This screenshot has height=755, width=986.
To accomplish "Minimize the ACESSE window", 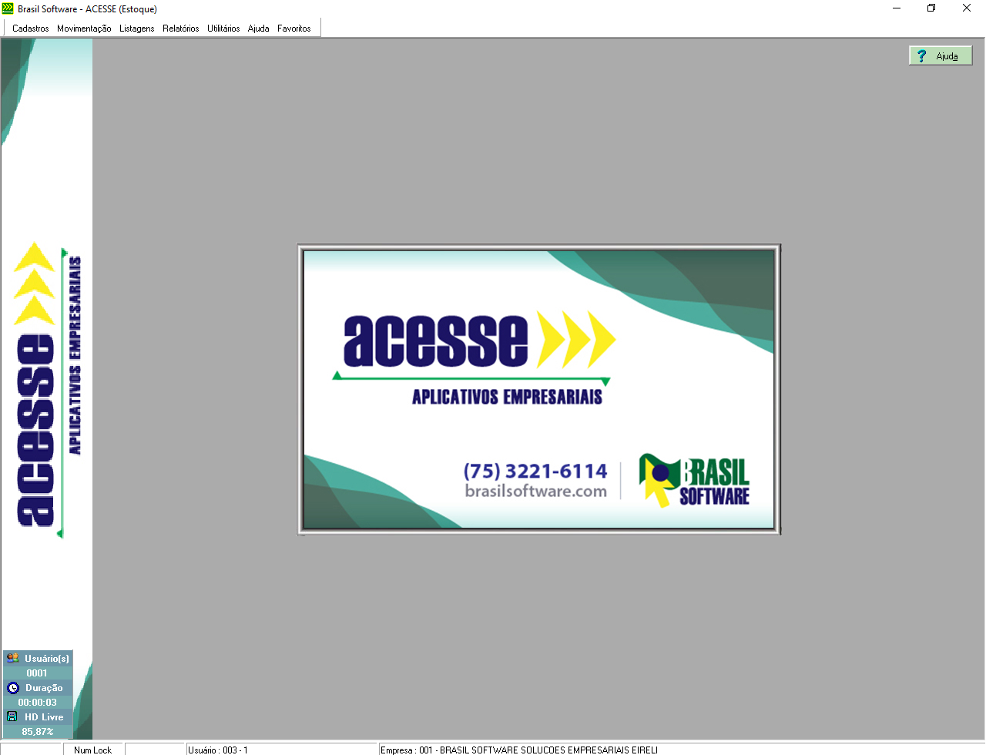I will (x=897, y=8).
